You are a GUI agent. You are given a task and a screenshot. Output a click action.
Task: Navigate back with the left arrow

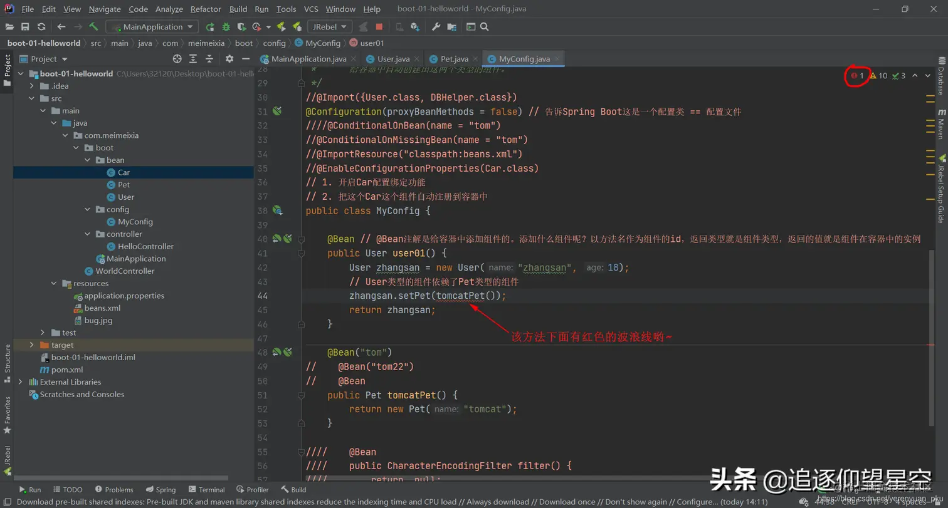pyautogui.click(x=61, y=27)
